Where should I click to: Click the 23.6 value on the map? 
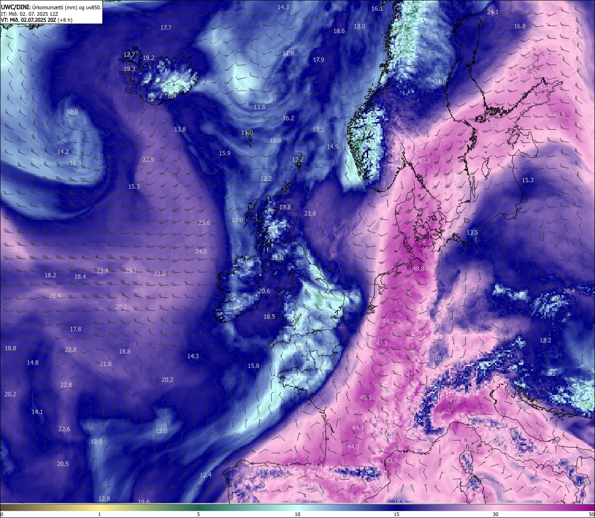coord(204,223)
